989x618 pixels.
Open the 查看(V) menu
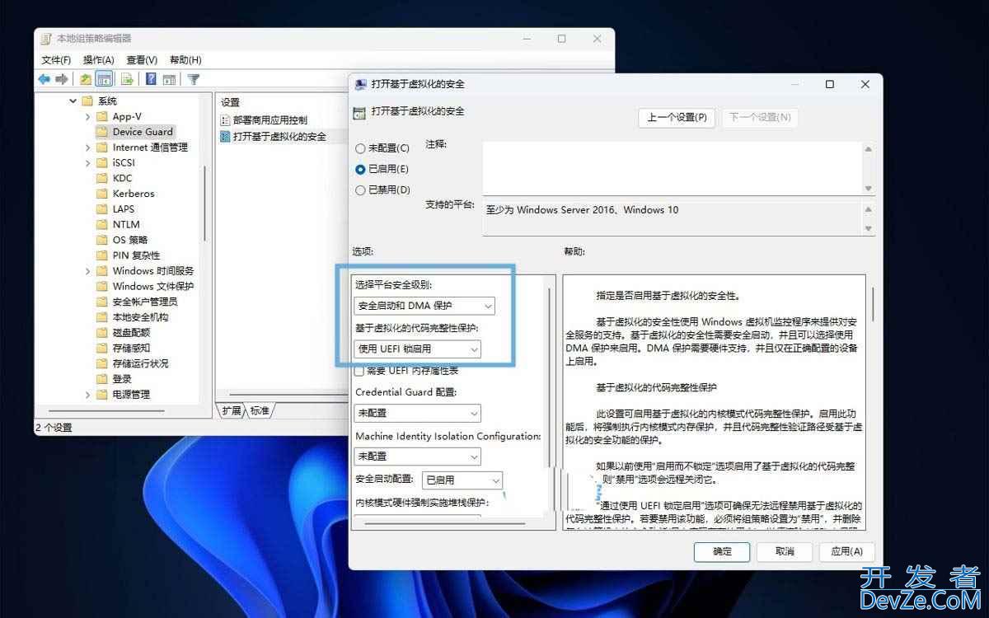pyautogui.click(x=142, y=60)
